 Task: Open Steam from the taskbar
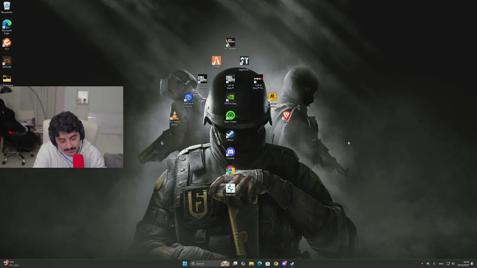click(292, 264)
